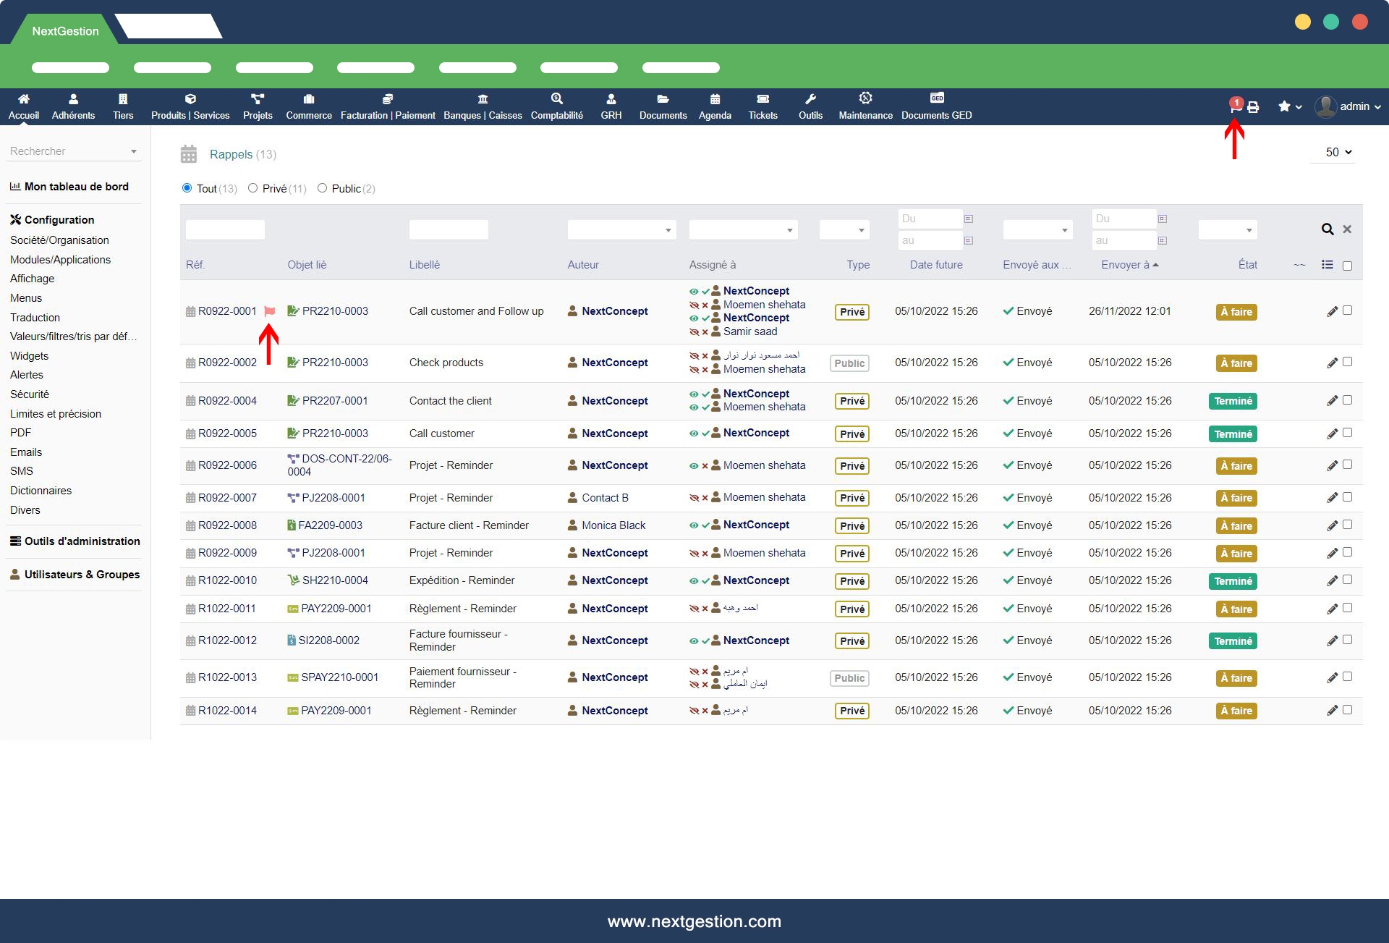Open Modules/Applications in the sidebar
This screenshot has width=1389, height=943.
60,260
